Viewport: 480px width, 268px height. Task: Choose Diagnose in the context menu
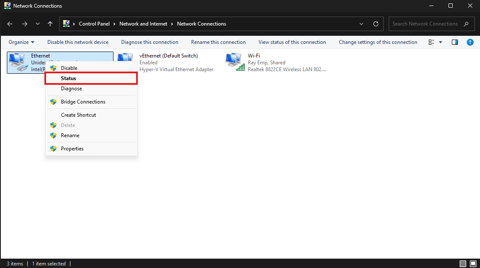point(91,89)
